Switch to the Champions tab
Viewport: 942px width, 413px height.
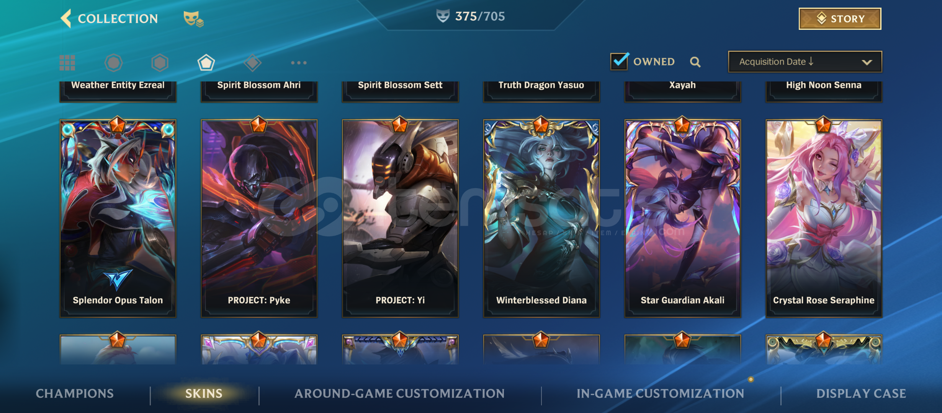75,393
